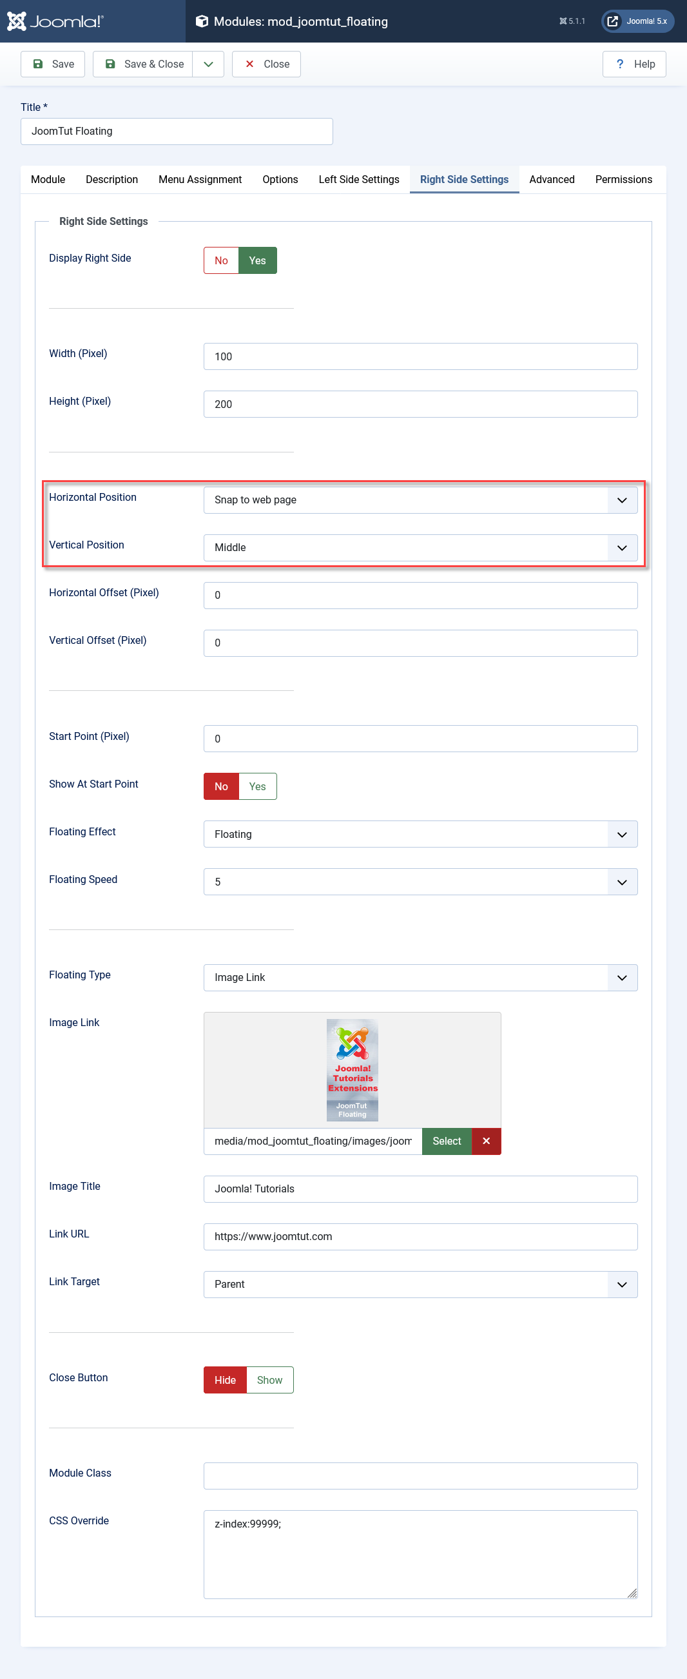The height and width of the screenshot is (1679, 687).
Task: Set Show At Start Point to Yes
Action: [x=257, y=786]
